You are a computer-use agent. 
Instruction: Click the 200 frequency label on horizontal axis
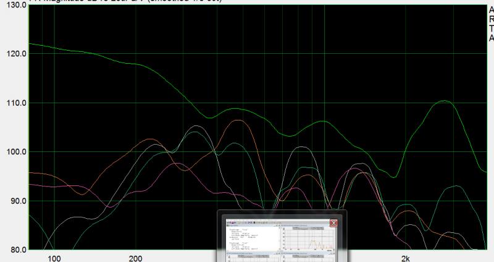135,258
